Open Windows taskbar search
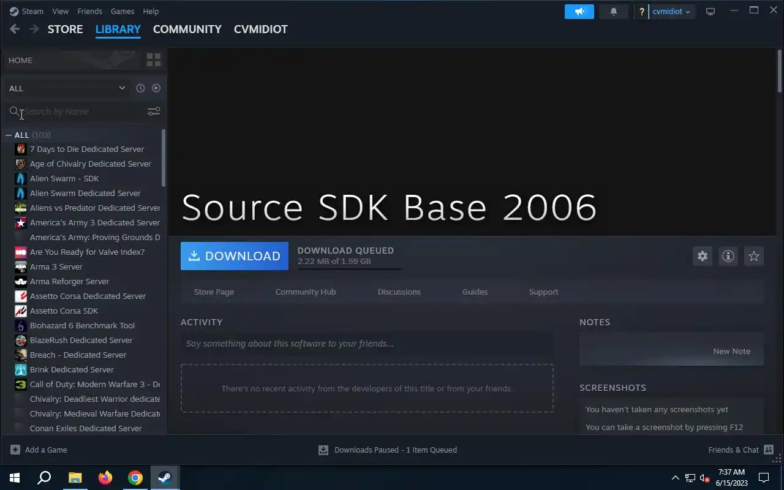Viewport: 784px width, 490px height. (44, 478)
